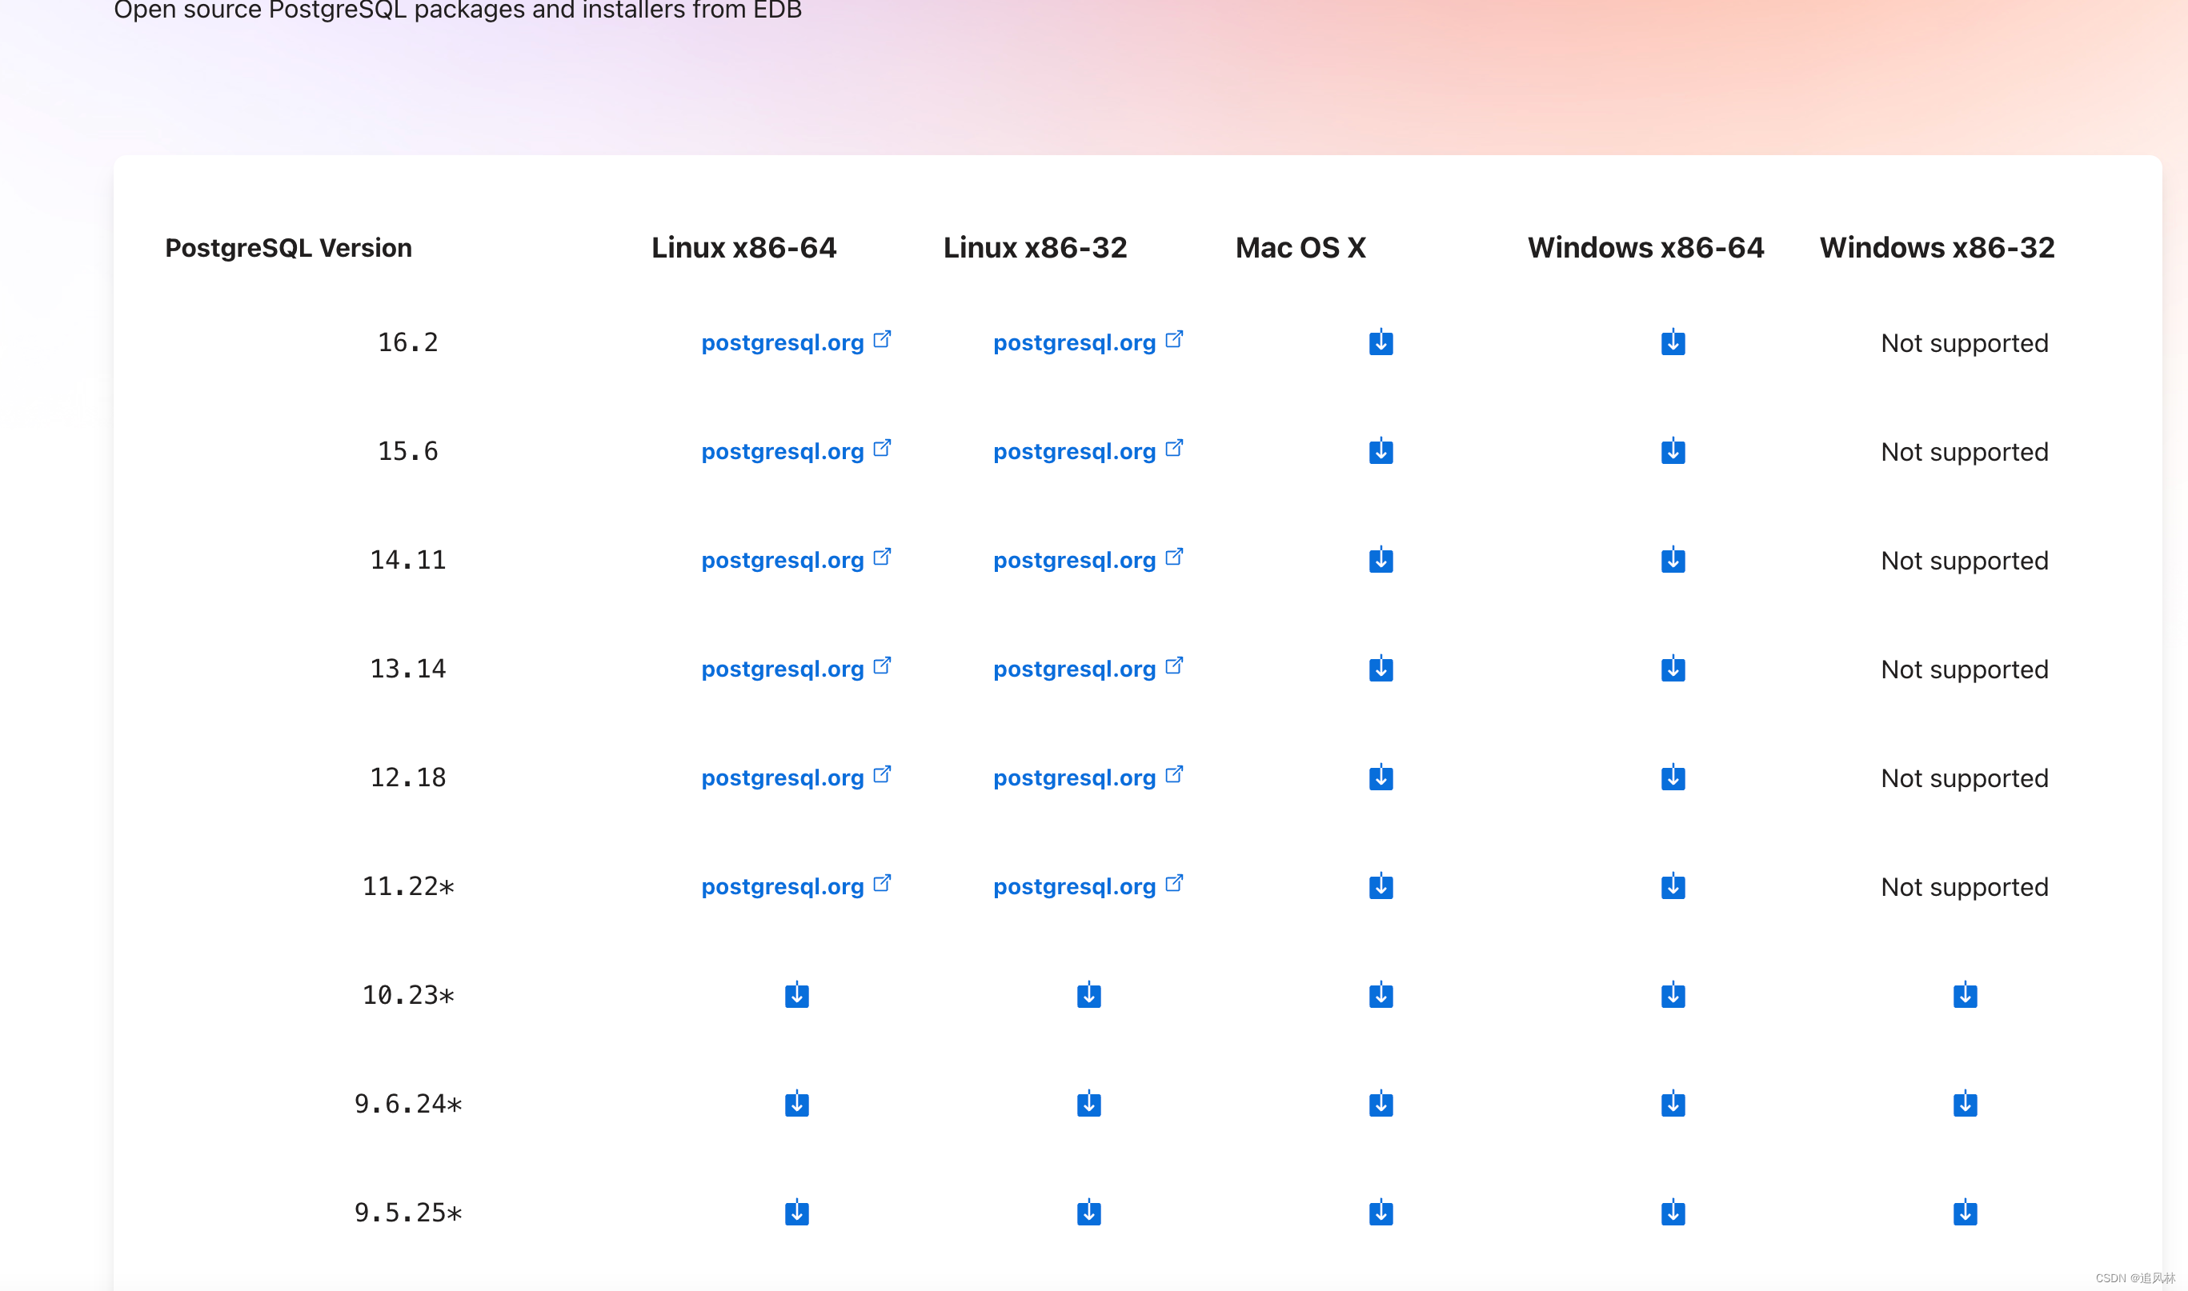Download PostgreSQL 10.23 for Windows x86-64
This screenshot has height=1291, width=2188.
pyautogui.click(x=1673, y=995)
